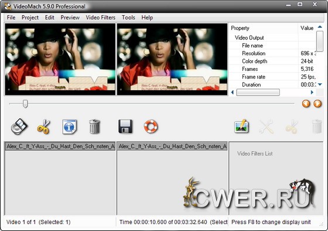This screenshot has width=328, height=231.
Task: Click the Value column header
Action: 307,28
